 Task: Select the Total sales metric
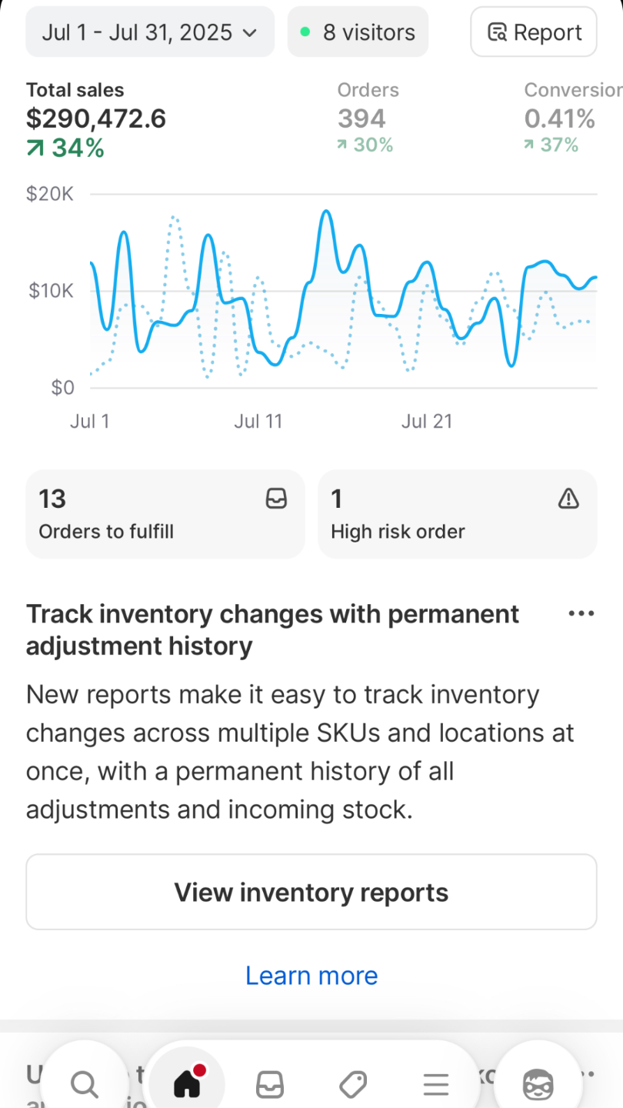(96, 119)
